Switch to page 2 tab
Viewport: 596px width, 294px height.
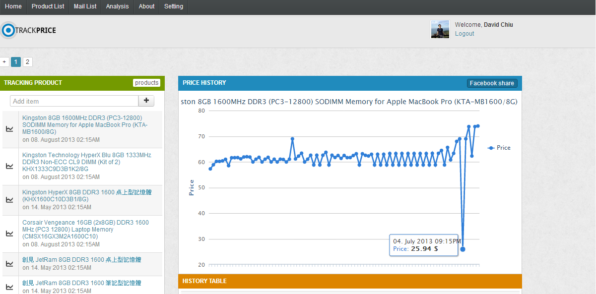point(28,62)
